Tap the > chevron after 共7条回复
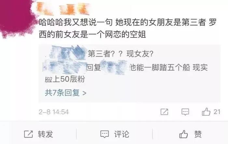 84,93
